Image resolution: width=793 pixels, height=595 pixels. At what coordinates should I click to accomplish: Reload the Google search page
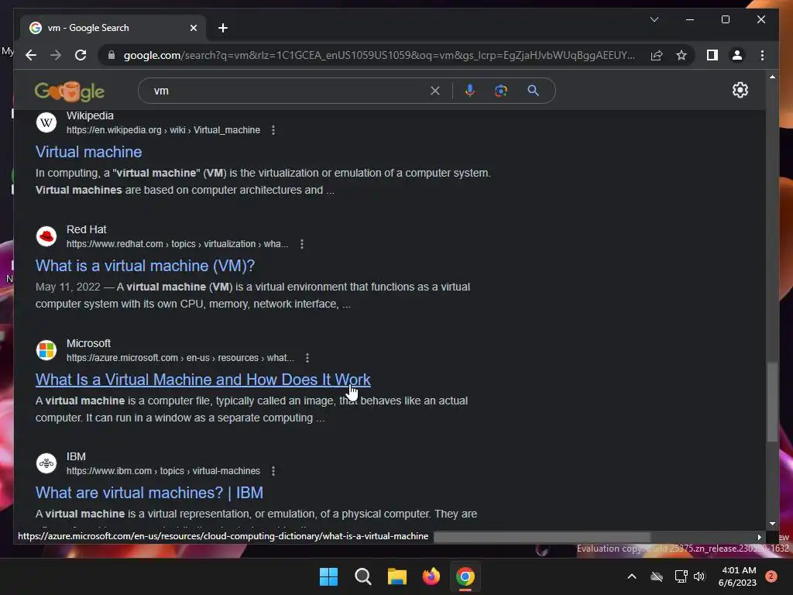coord(81,55)
